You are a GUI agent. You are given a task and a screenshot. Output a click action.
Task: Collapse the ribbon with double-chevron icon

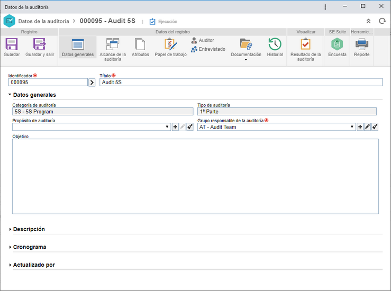(x=368, y=21)
